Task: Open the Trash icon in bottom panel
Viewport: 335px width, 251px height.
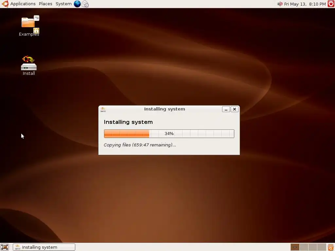Action: coord(331,247)
